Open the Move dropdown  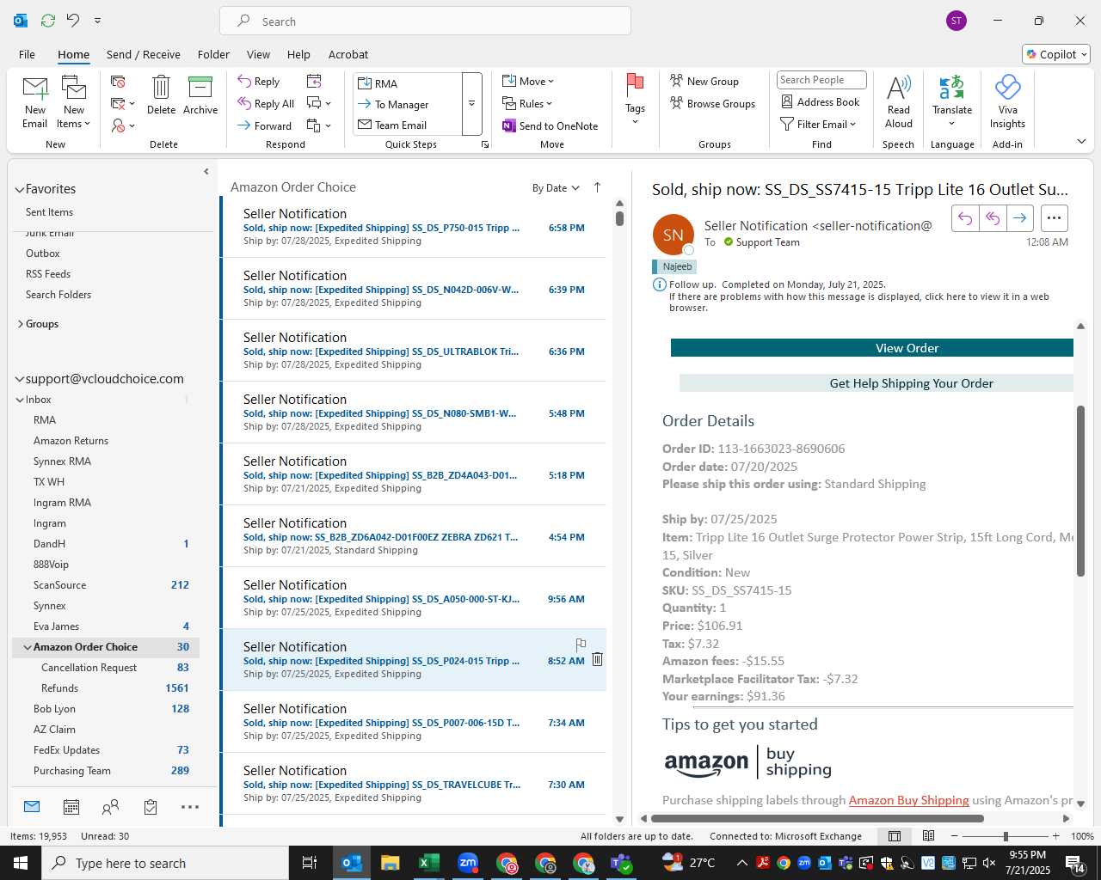[x=528, y=81]
